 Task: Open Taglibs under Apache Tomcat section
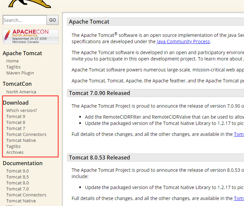(x=13, y=67)
